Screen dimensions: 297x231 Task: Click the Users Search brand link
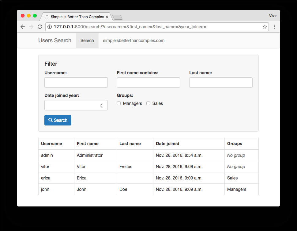tap(55, 40)
